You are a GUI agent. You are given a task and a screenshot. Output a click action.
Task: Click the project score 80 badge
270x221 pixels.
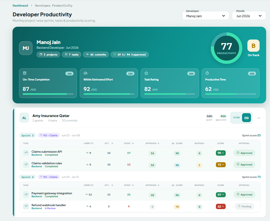click(x=247, y=118)
